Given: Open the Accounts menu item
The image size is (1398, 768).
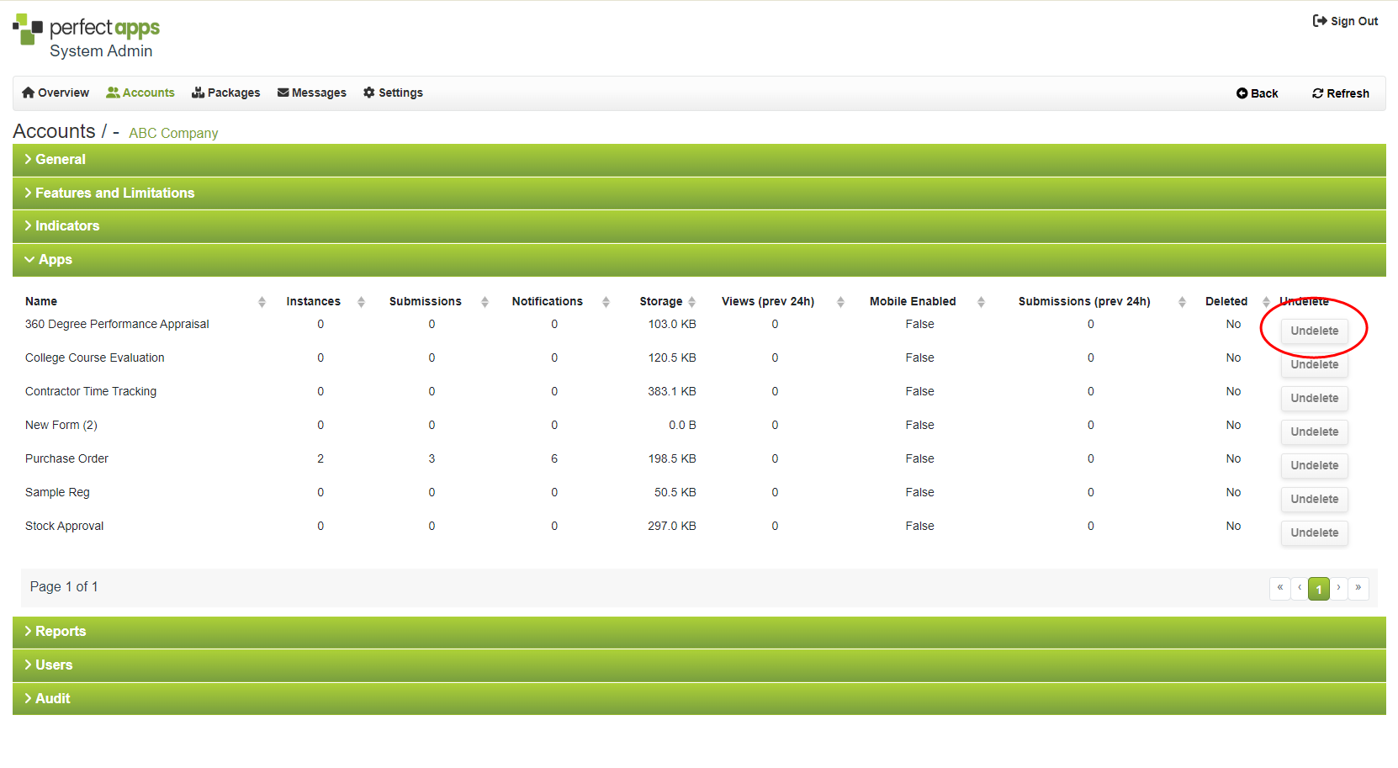Looking at the screenshot, I should click(140, 93).
